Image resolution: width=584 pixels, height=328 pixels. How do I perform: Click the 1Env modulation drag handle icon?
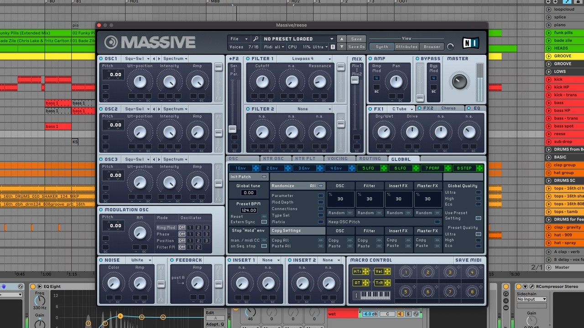pos(256,168)
